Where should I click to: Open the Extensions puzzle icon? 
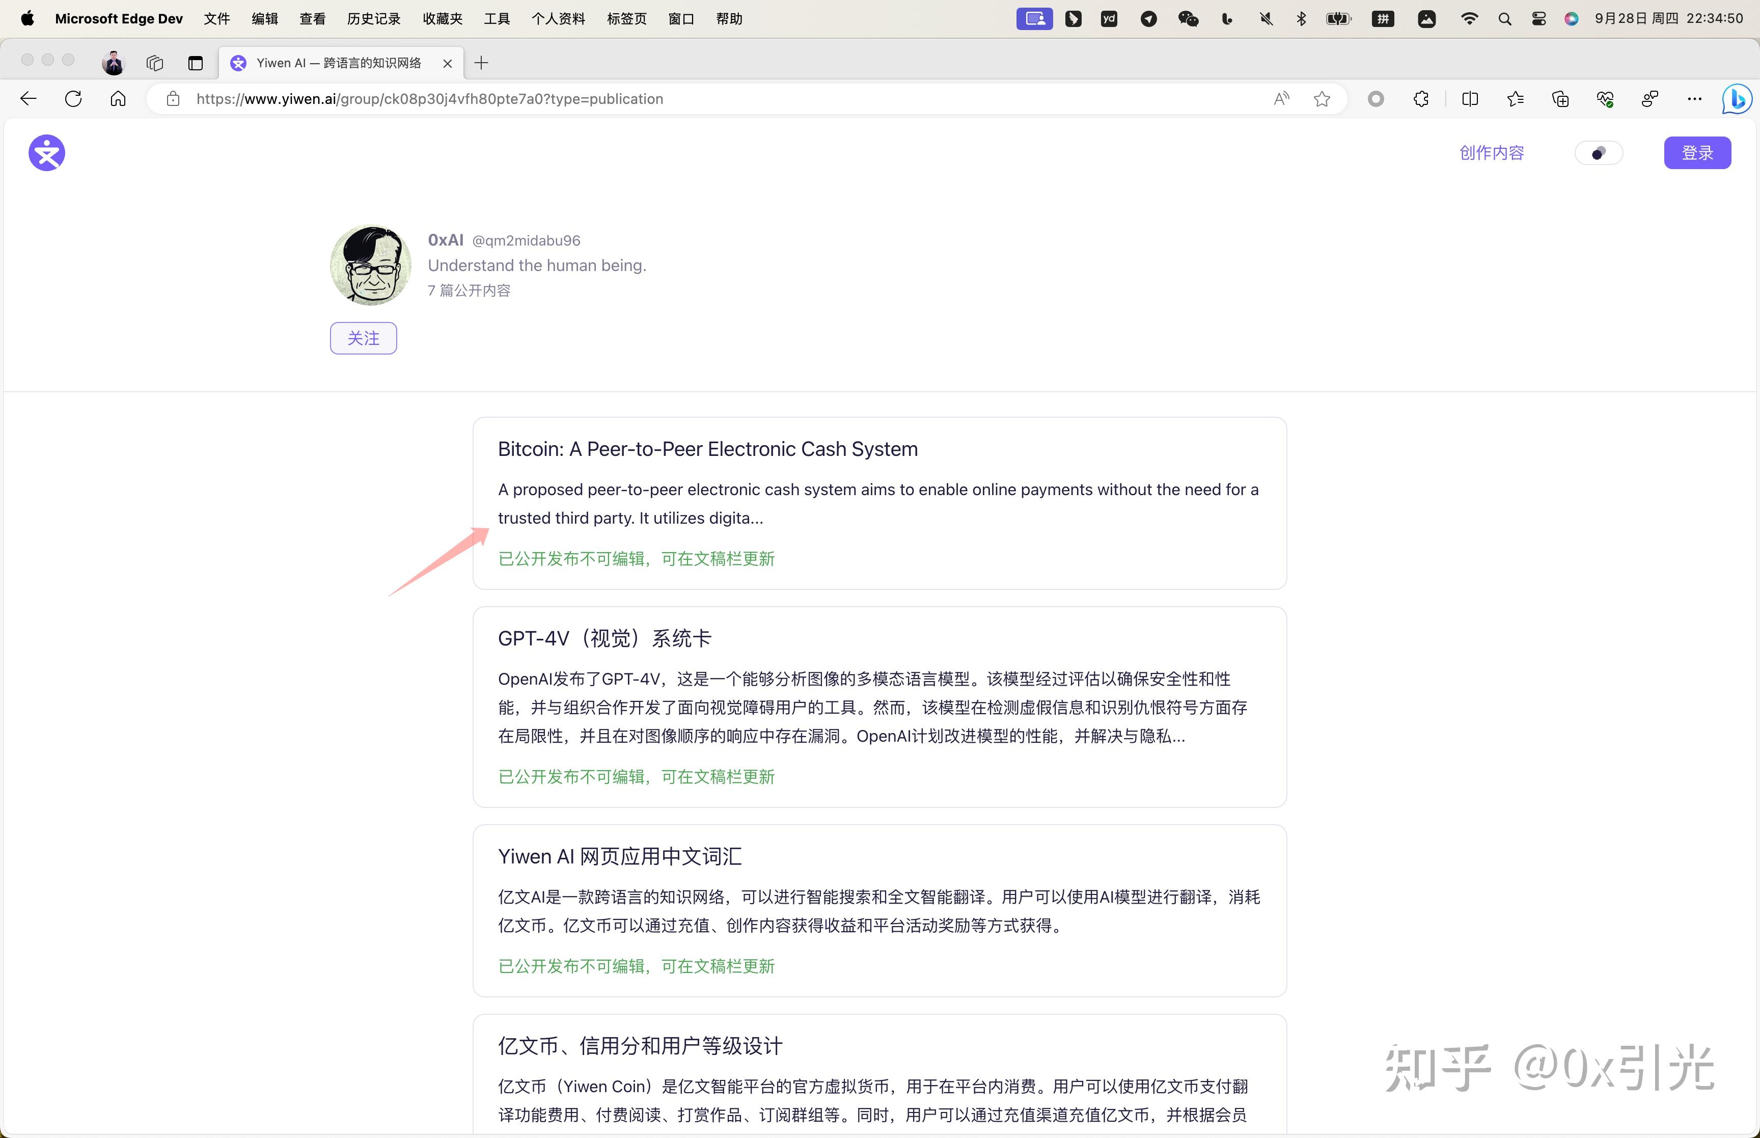1421,99
